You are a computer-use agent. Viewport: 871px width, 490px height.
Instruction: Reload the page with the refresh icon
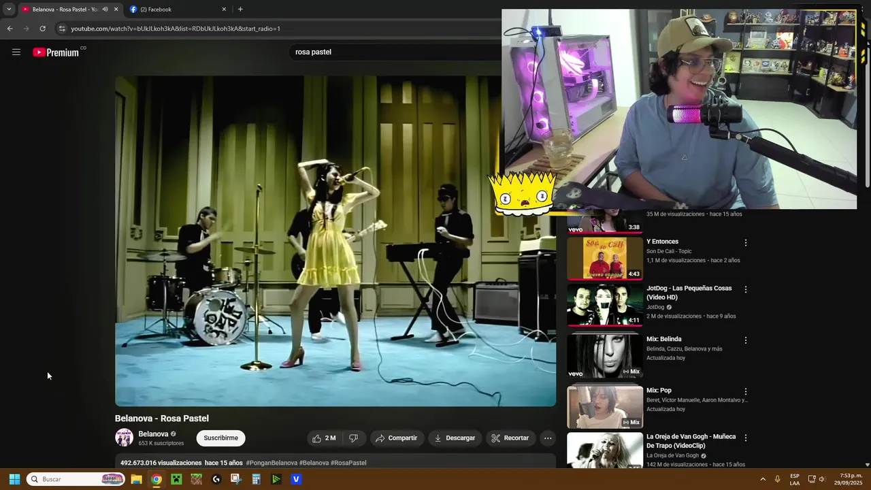point(42,29)
